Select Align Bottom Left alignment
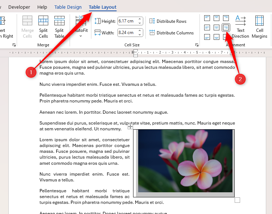This screenshot has width=272, height=214. (x=207, y=37)
